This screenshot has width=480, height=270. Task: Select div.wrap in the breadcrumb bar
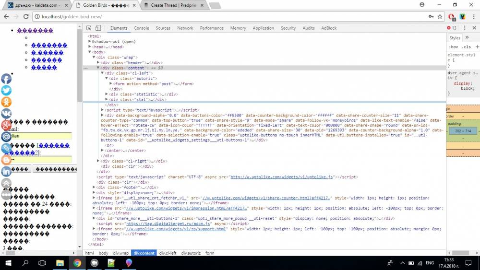[121, 253]
